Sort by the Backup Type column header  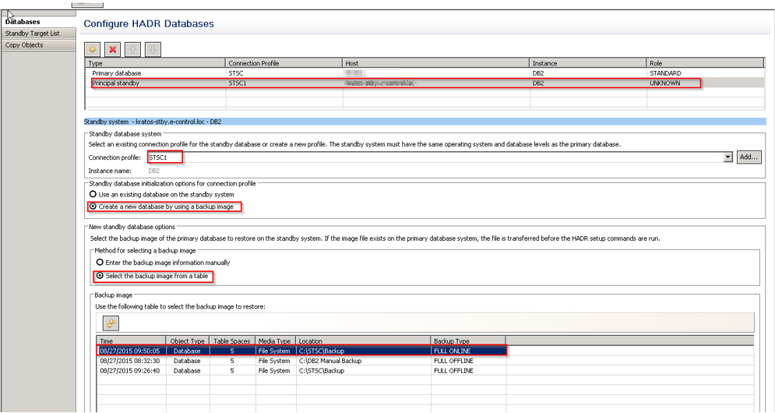[467, 341]
